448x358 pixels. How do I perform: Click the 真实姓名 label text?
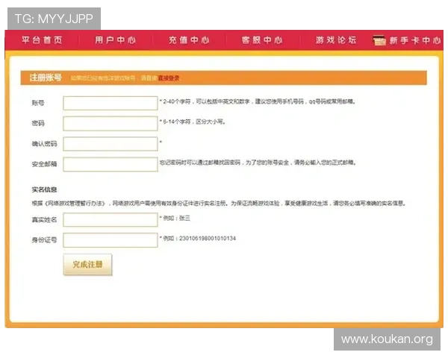(x=44, y=219)
